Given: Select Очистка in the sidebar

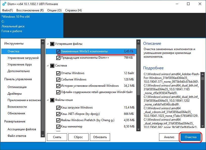Looking at the screenshot, I should [x=21, y=51].
